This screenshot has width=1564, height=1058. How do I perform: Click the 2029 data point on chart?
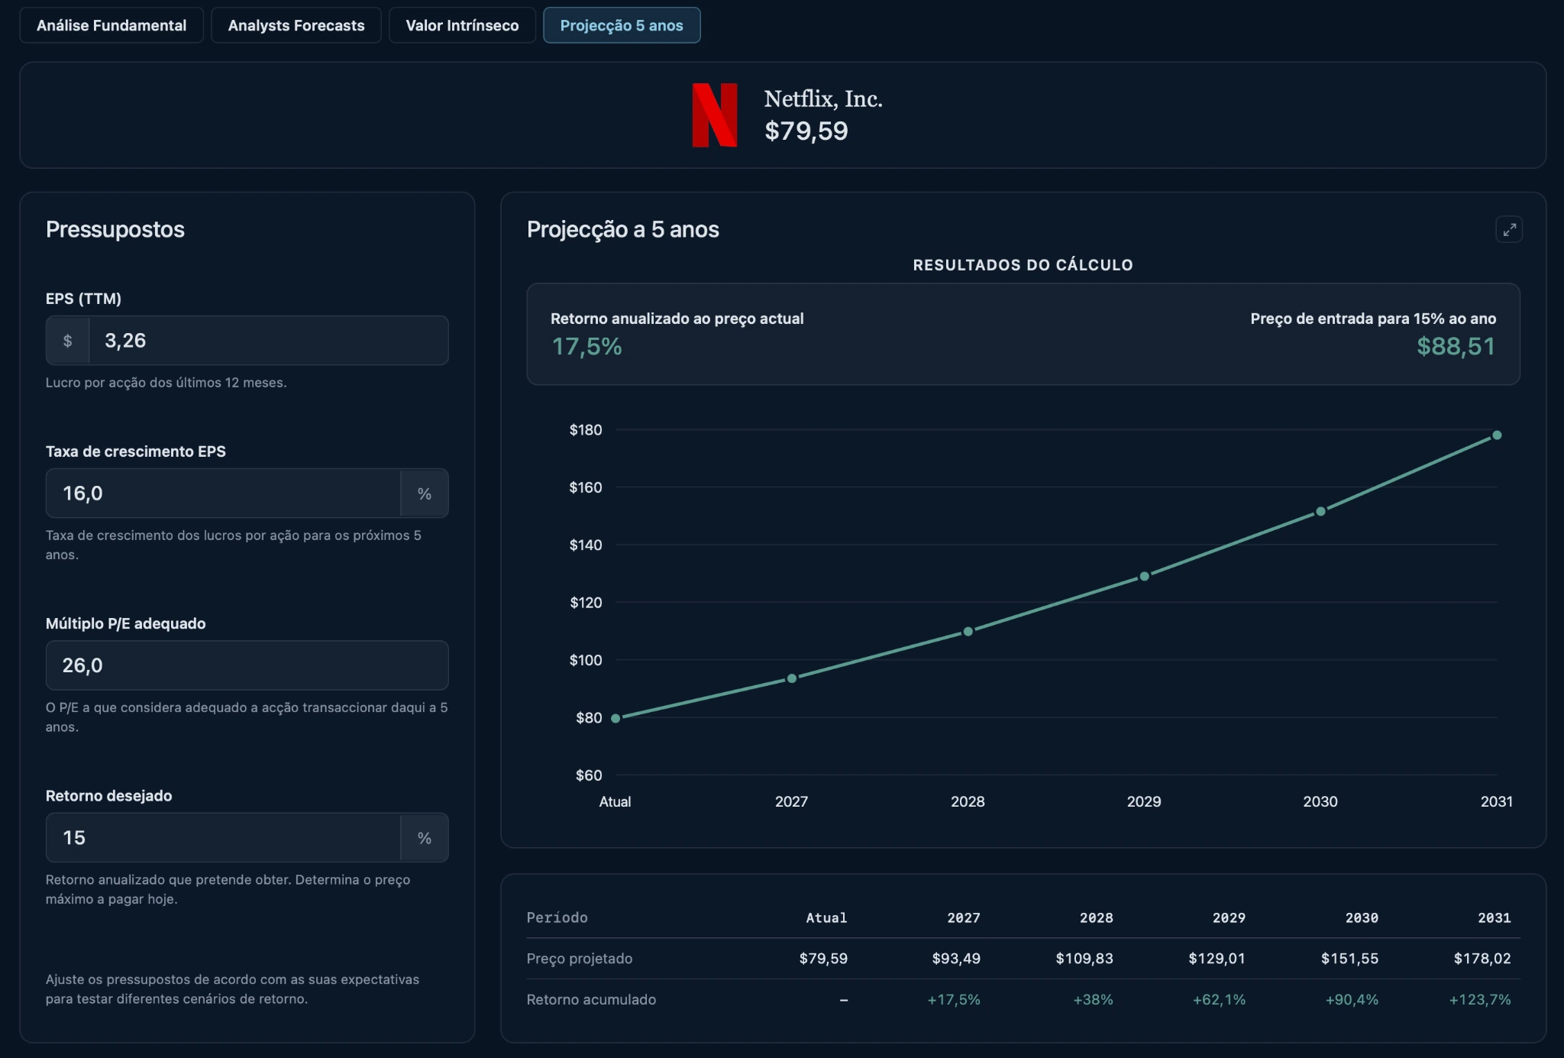pos(1144,577)
